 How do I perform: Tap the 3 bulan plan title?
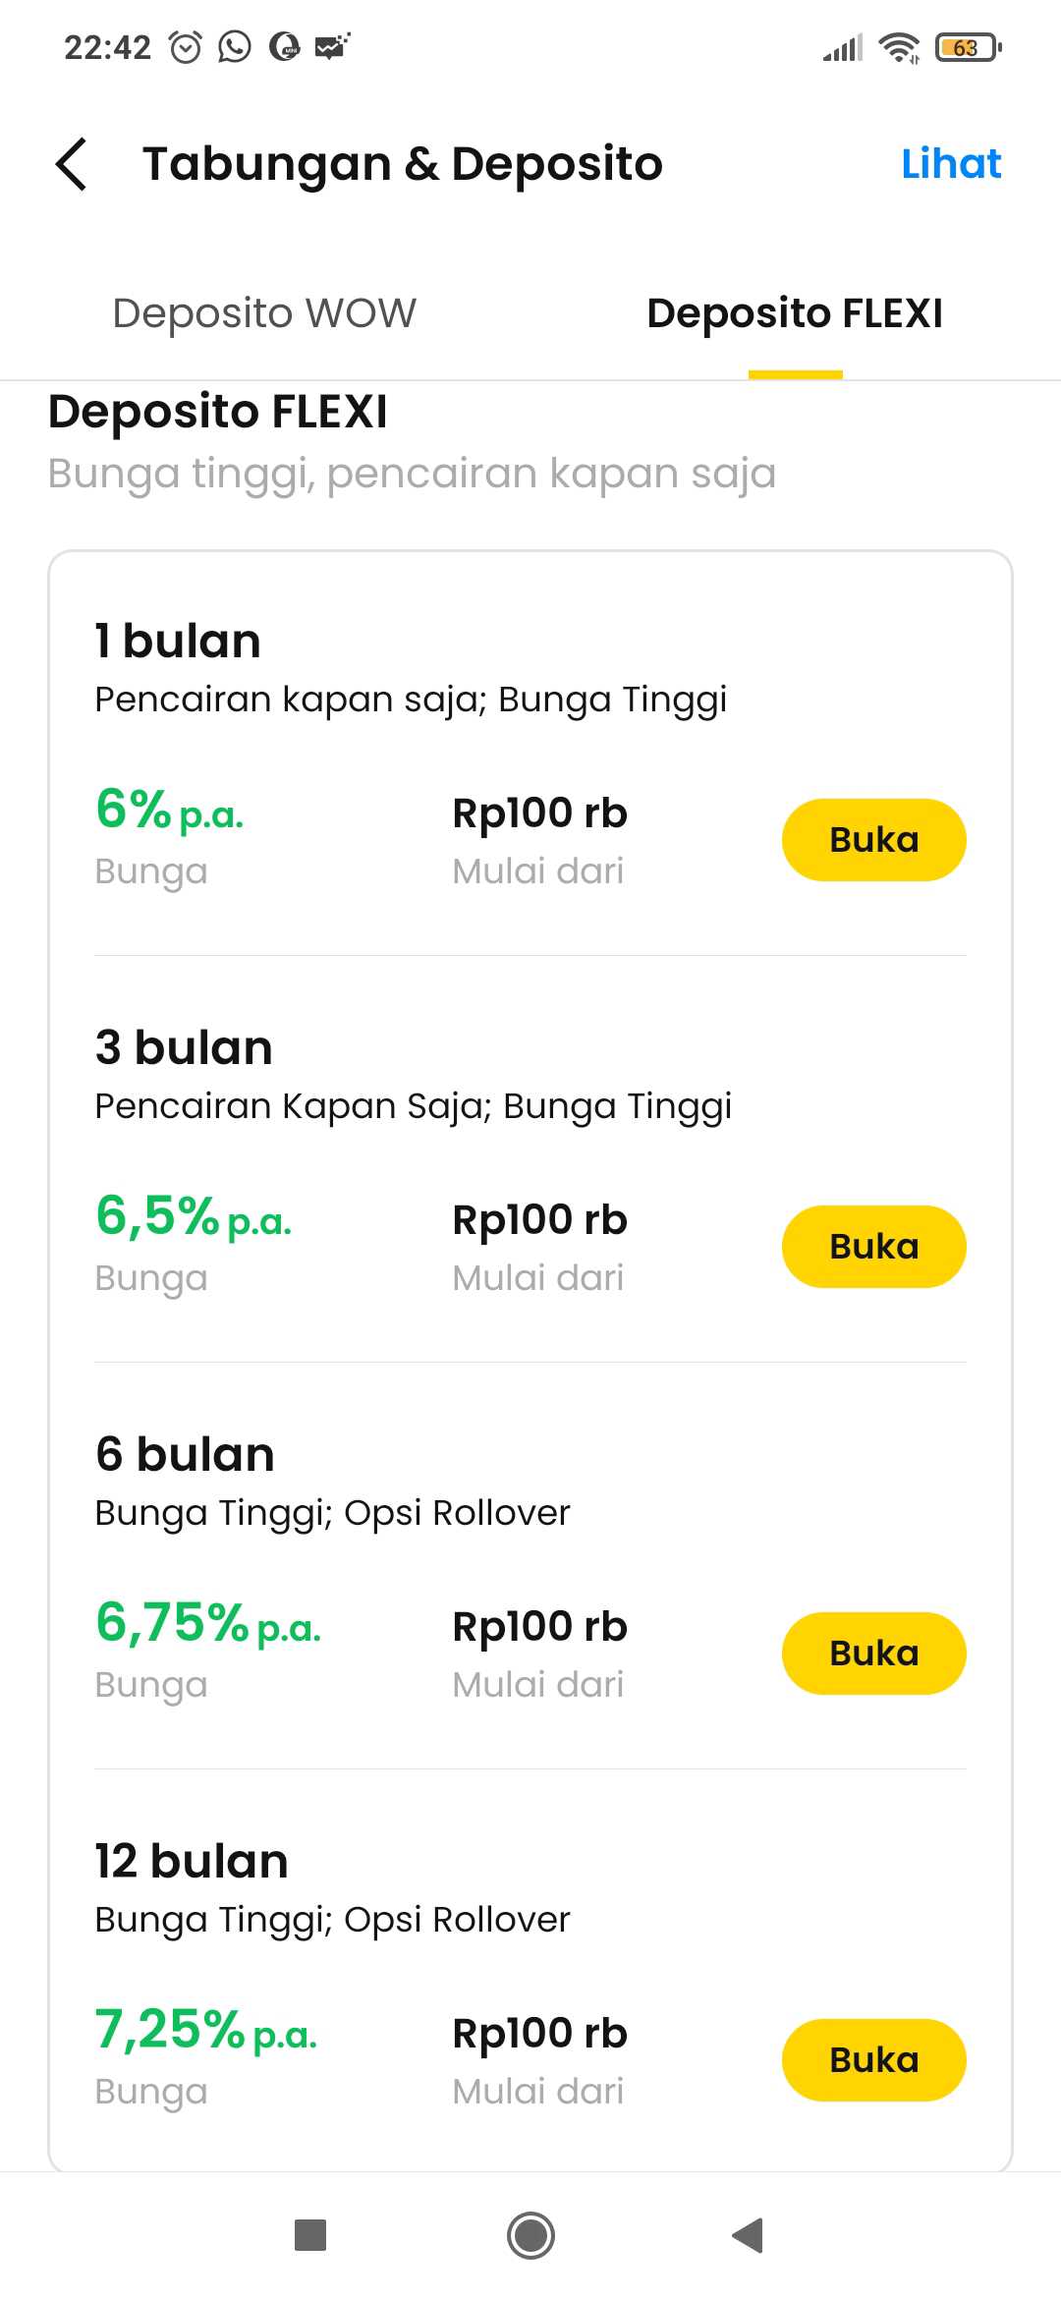tap(184, 1047)
